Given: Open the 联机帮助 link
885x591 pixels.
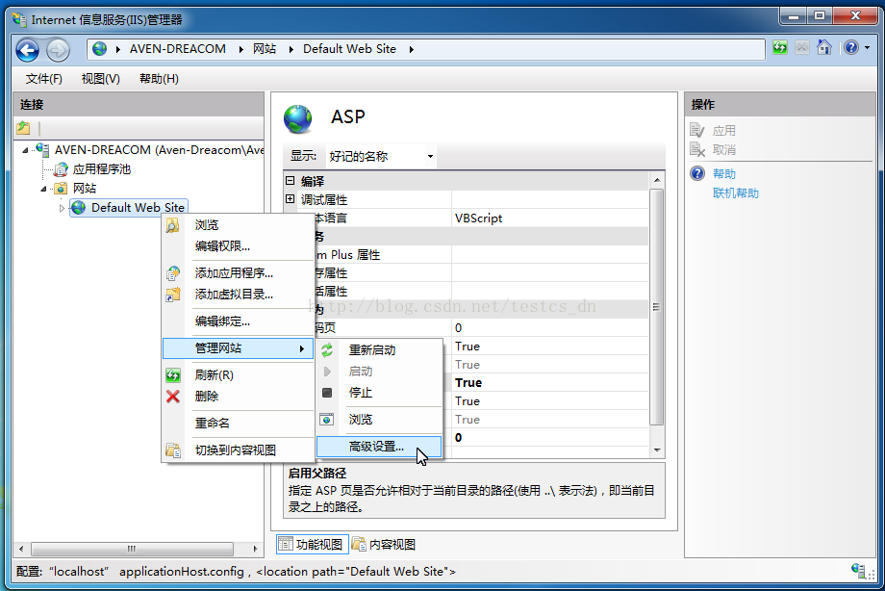Looking at the screenshot, I should (736, 193).
